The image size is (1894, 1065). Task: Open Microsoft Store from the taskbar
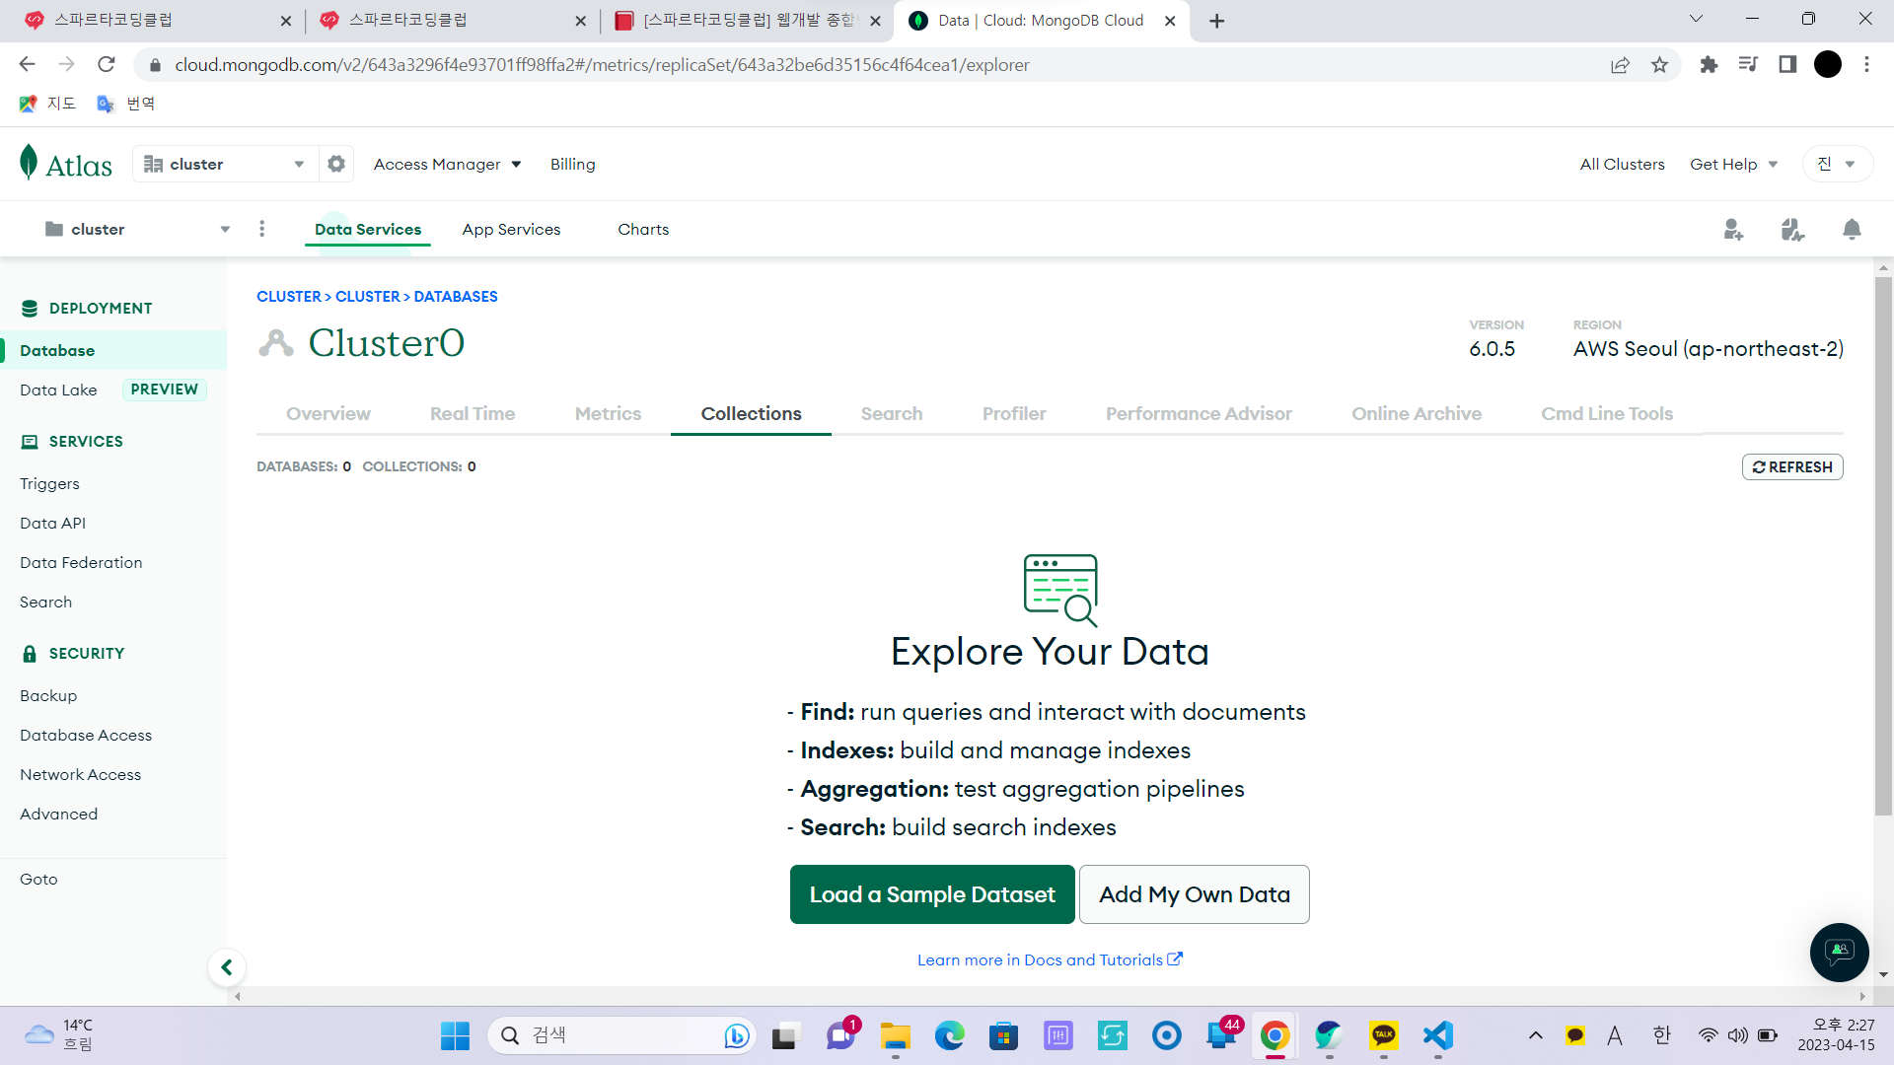point(1003,1035)
